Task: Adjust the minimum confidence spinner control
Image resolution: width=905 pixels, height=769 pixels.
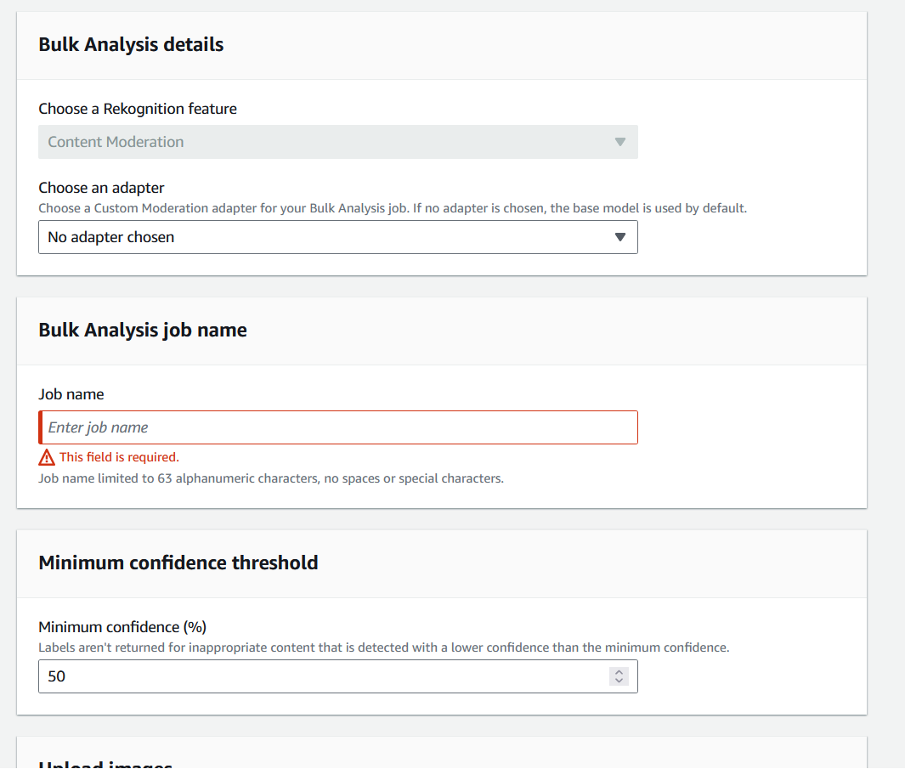Action: [619, 676]
